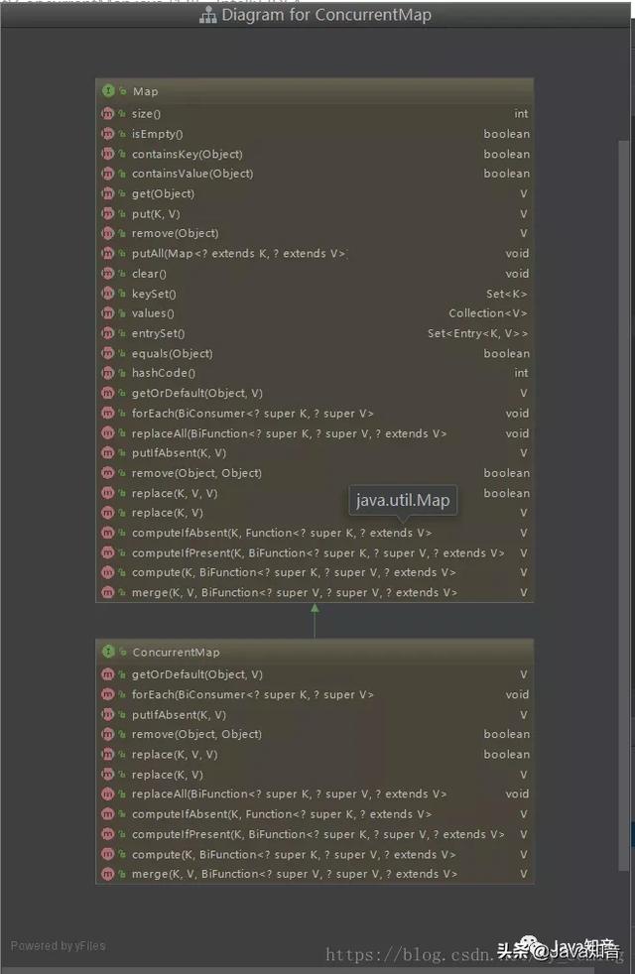The image size is (635, 974).
Task: Click method icon beside put(K, V)
Action: coord(107,213)
